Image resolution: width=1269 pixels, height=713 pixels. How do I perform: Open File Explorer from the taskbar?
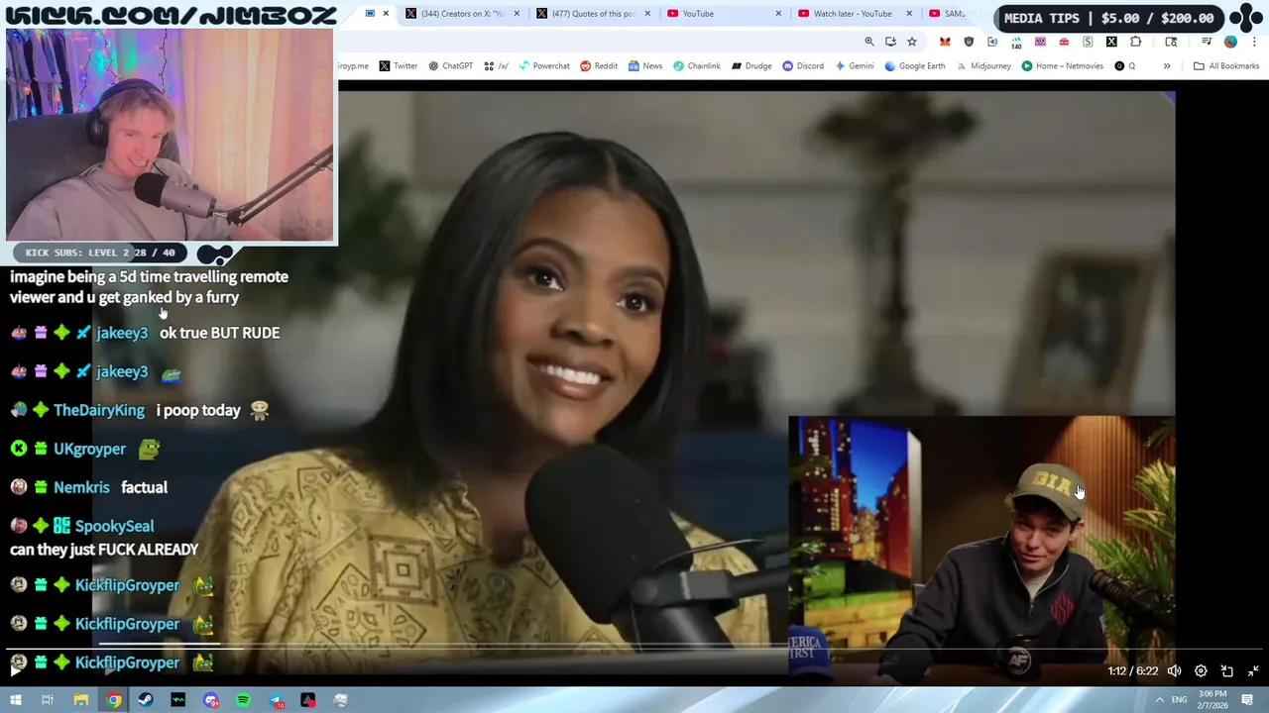click(x=81, y=700)
